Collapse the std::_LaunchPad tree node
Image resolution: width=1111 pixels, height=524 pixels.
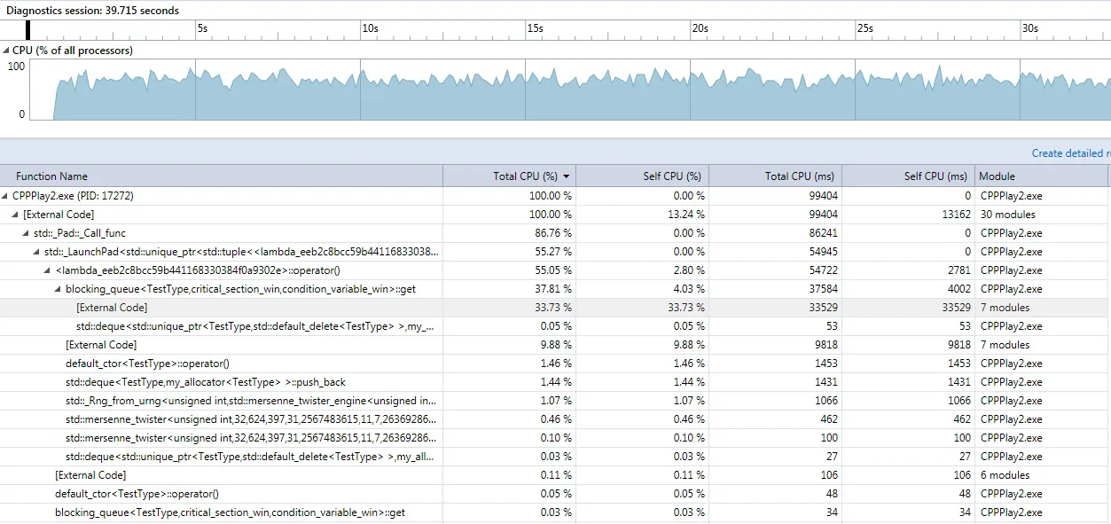pos(38,251)
